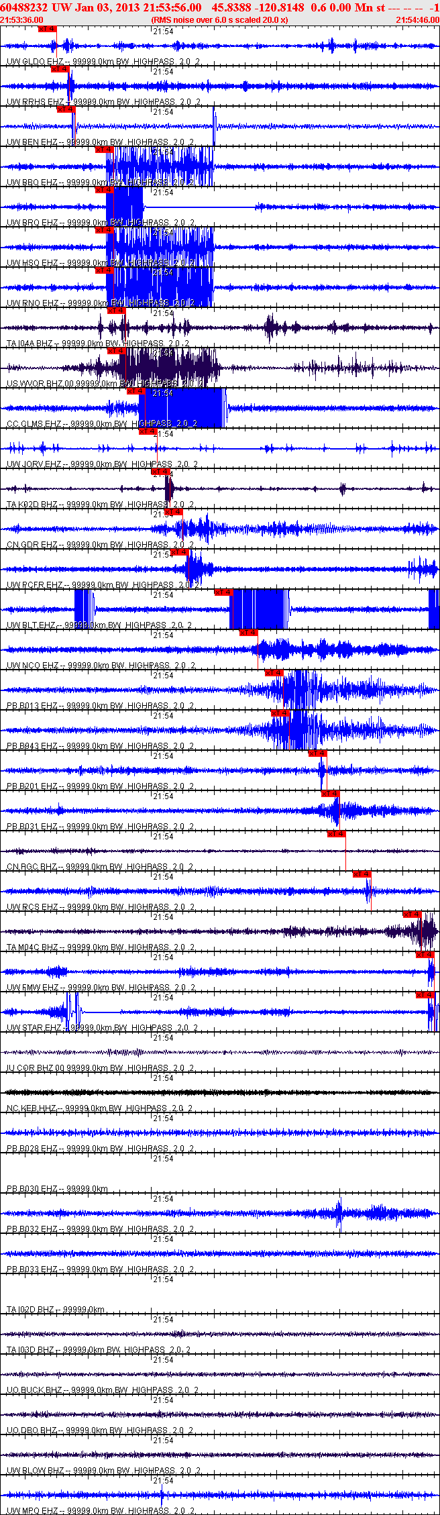Click the pick marker on the UW RCS trace
Image resolution: width=440 pixels, height=1515 pixels.
pyautogui.click(x=362, y=874)
